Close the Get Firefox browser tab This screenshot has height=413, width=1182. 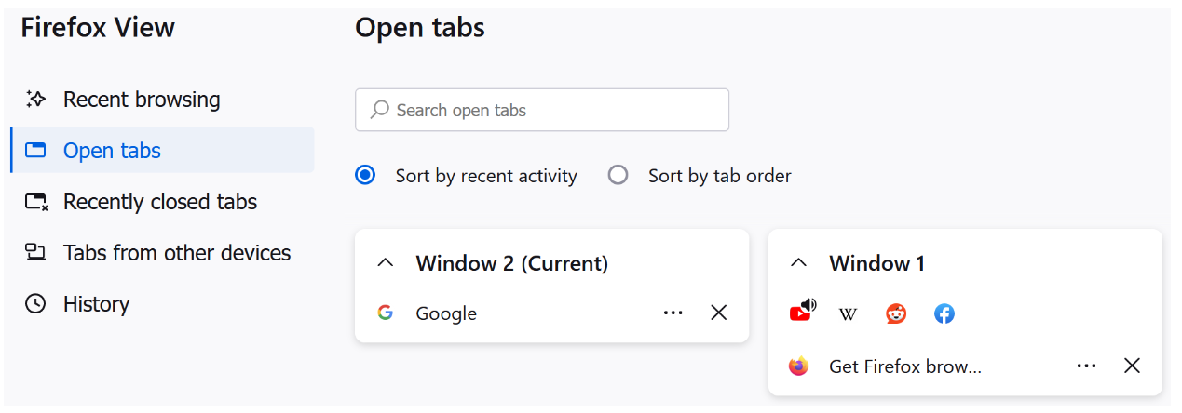pos(1132,366)
